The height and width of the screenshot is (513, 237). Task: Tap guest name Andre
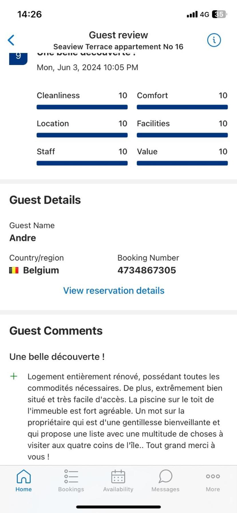click(x=23, y=238)
